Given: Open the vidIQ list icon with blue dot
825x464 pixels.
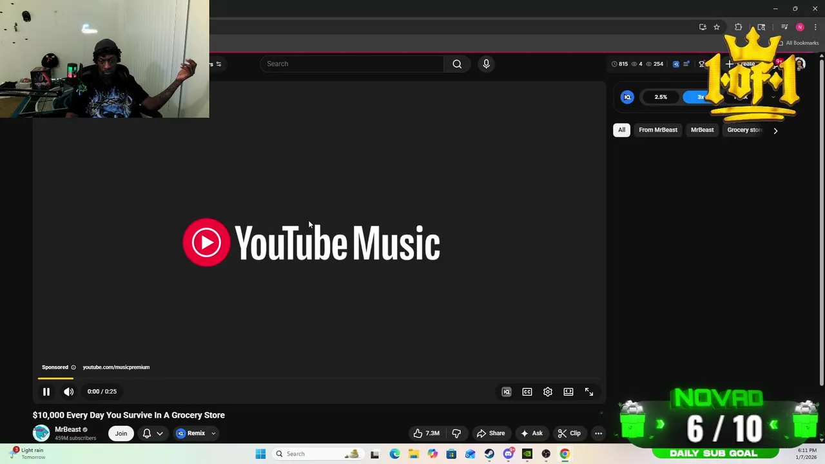Looking at the screenshot, I should coord(686,64).
